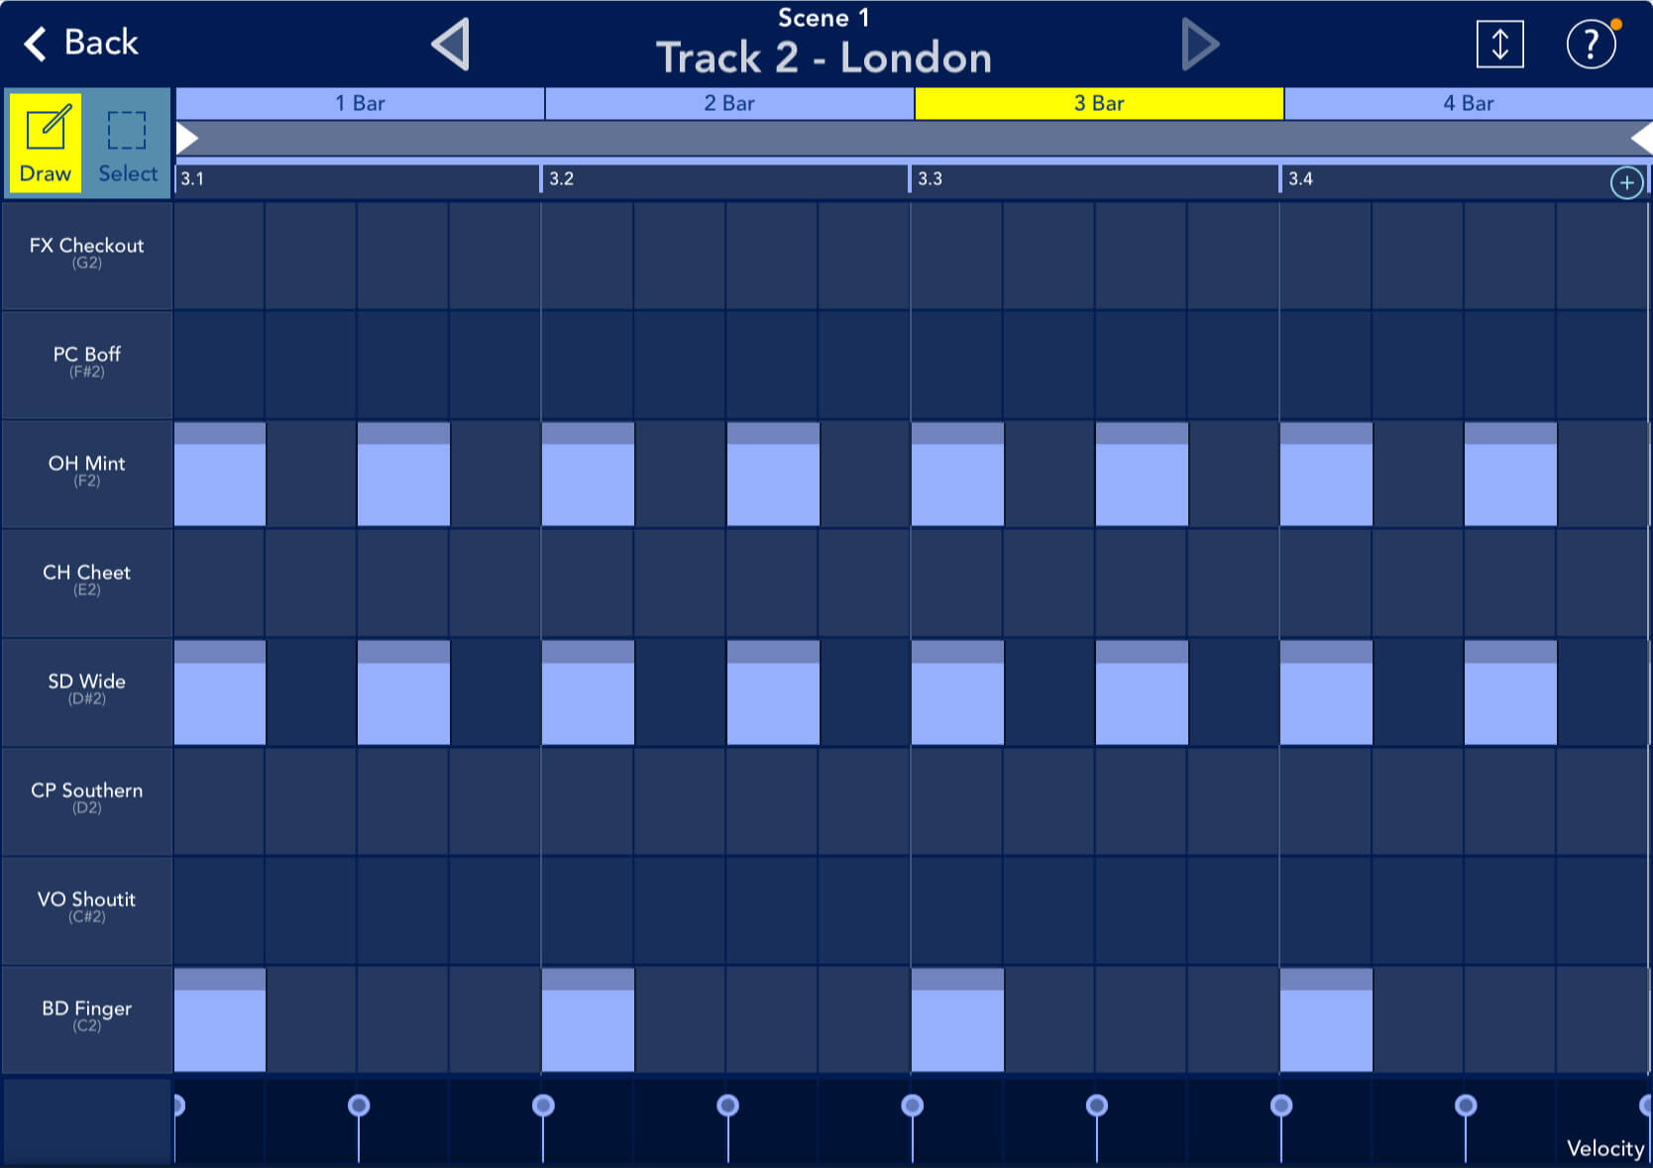Switch to the 1 Bar tab
The image size is (1653, 1168).
360,103
